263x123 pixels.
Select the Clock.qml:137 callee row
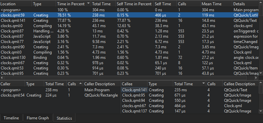(x=190, y=111)
